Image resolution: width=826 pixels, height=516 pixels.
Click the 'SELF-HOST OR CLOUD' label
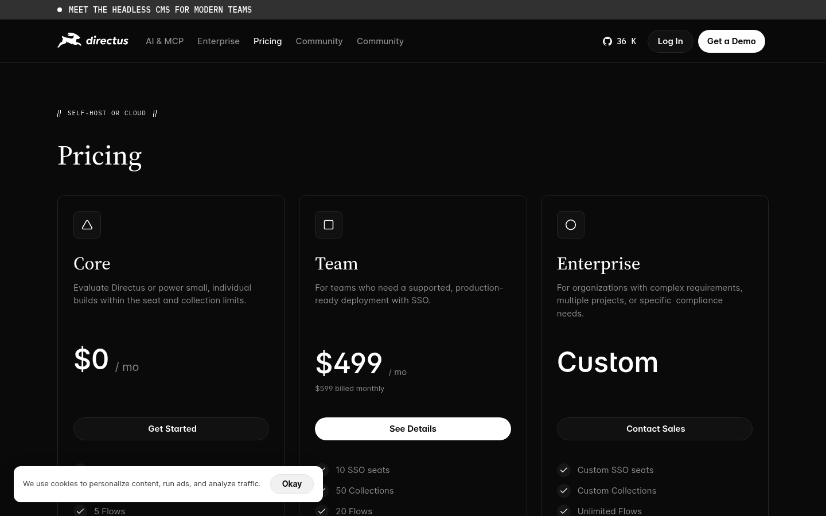[x=107, y=113]
